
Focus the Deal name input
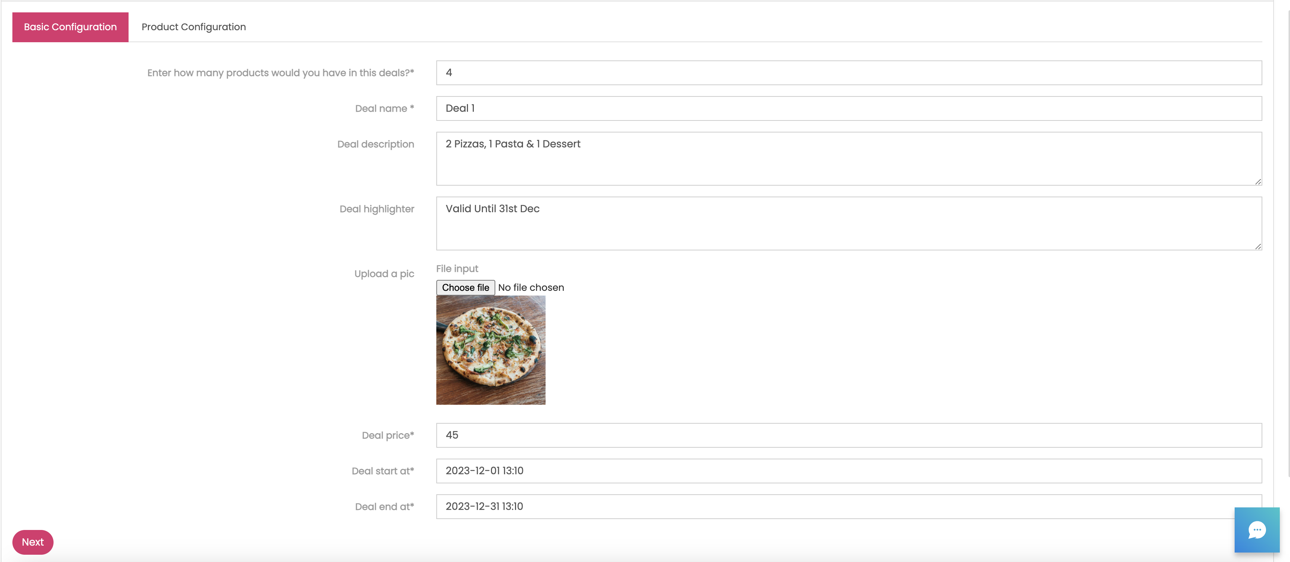tap(848, 108)
